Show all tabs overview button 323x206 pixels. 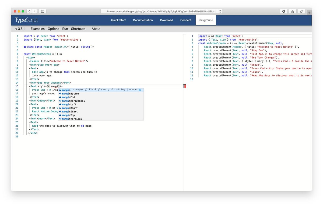301,11
